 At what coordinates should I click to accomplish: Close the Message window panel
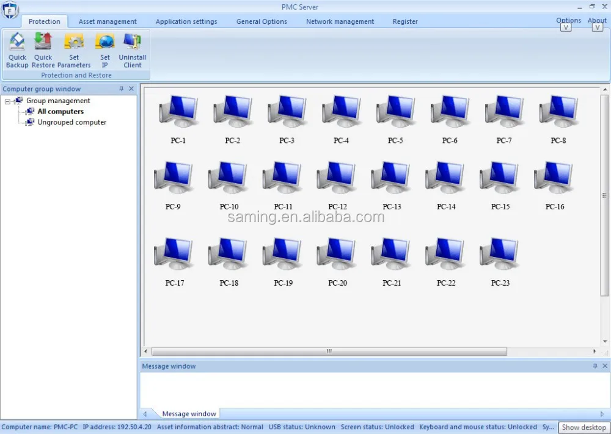pos(605,366)
